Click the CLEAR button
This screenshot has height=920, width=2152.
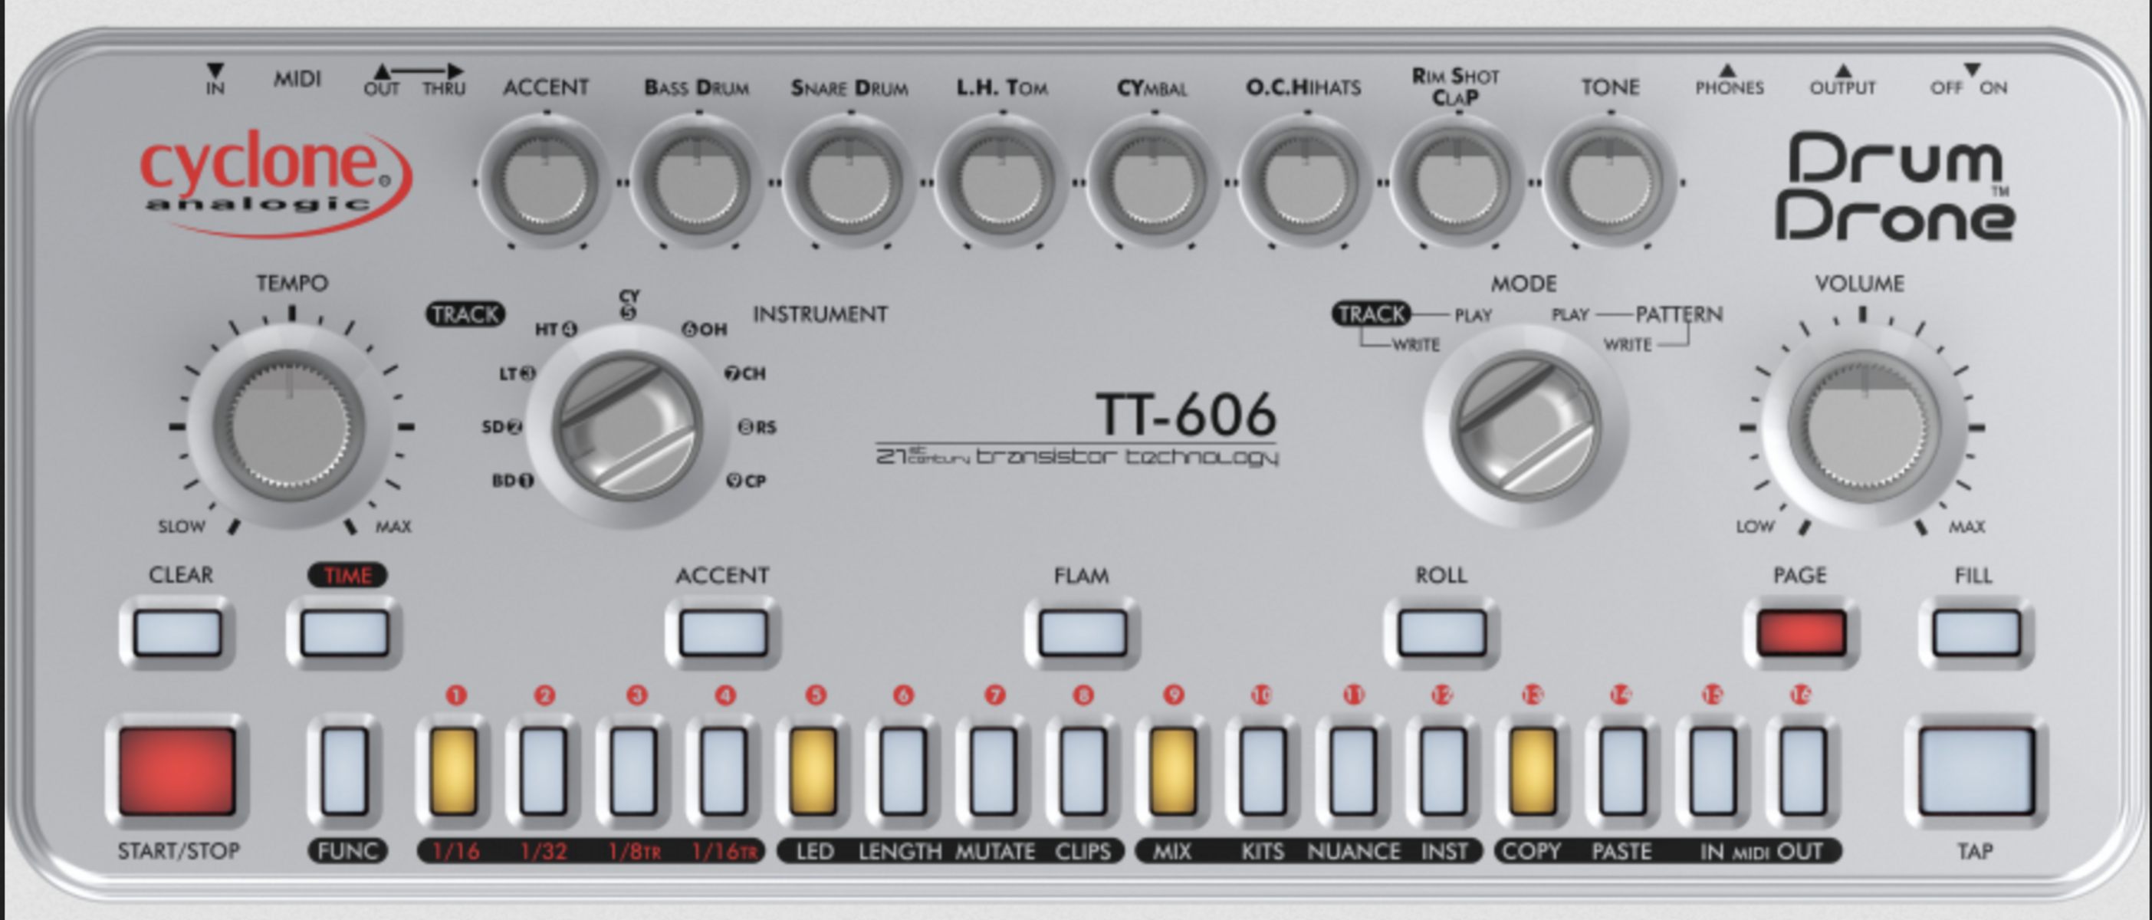[178, 632]
